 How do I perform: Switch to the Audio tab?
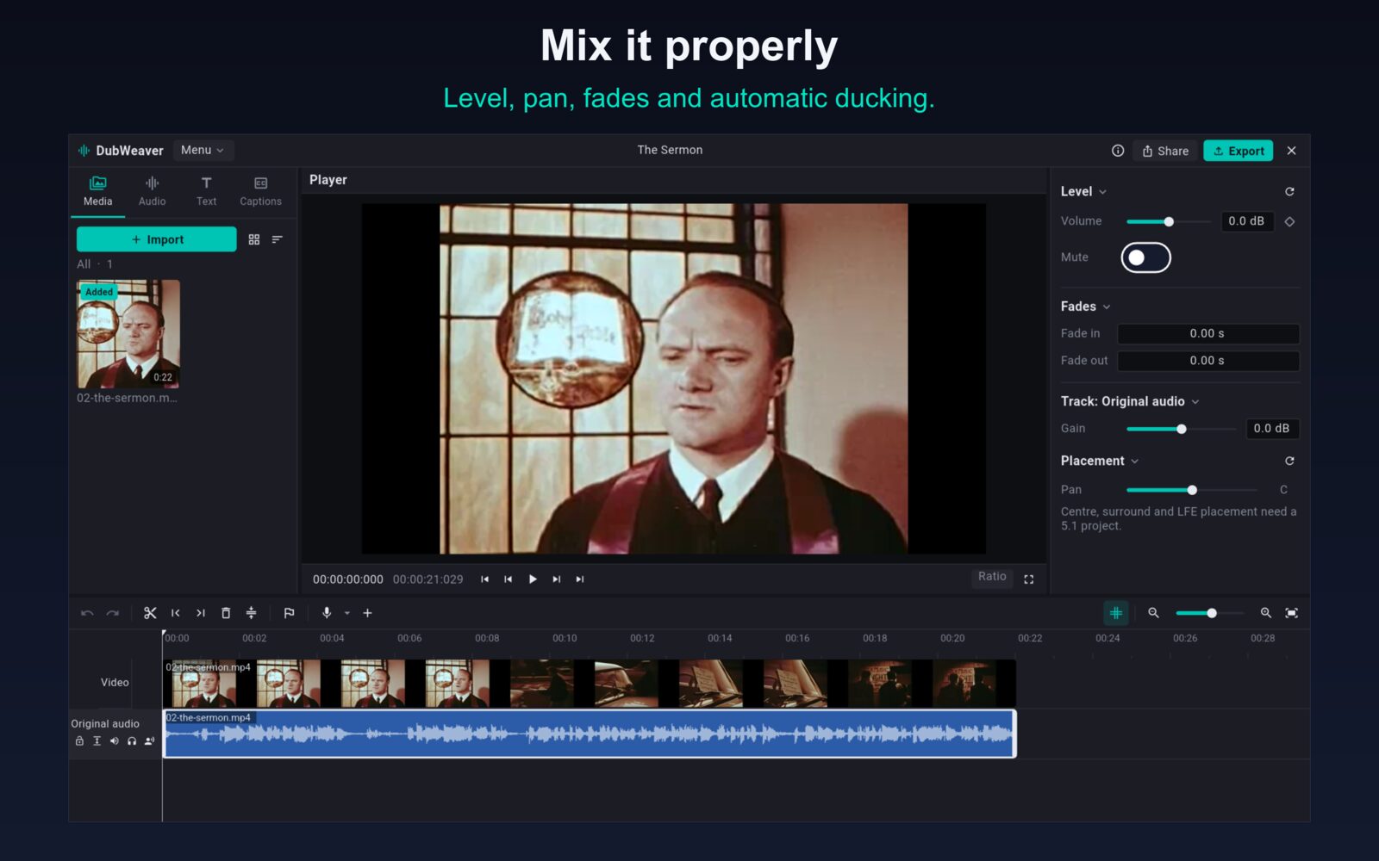pyautogui.click(x=152, y=191)
